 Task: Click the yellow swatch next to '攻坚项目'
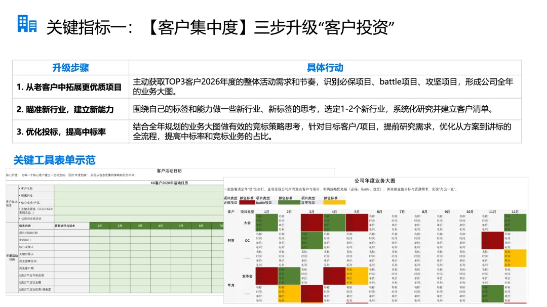(x=335, y=202)
